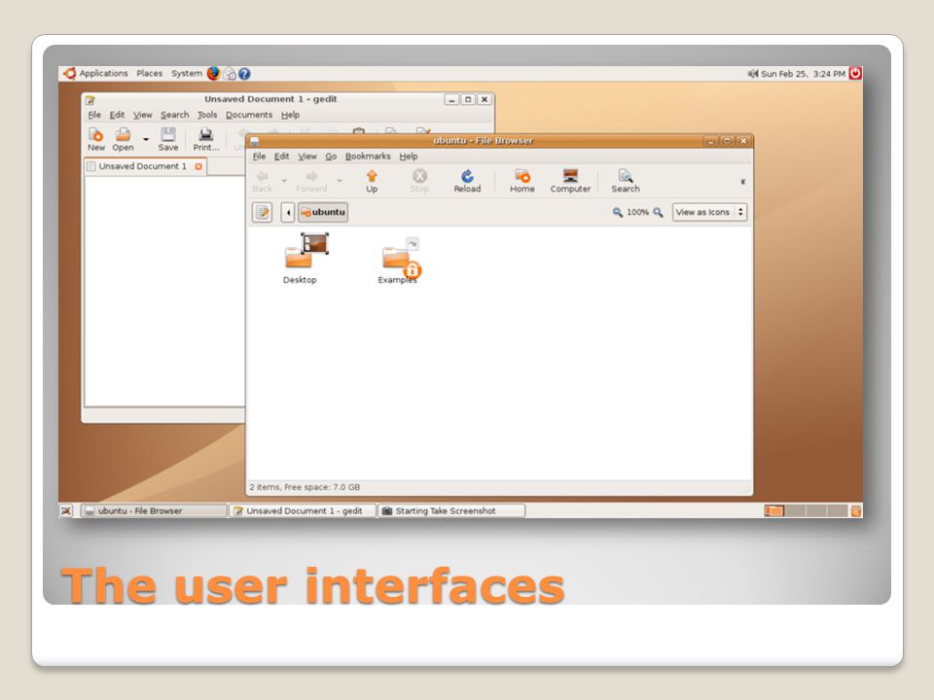934x700 pixels.
Task: Expand the Open recent files arrow in gedit
Action: [x=146, y=139]
